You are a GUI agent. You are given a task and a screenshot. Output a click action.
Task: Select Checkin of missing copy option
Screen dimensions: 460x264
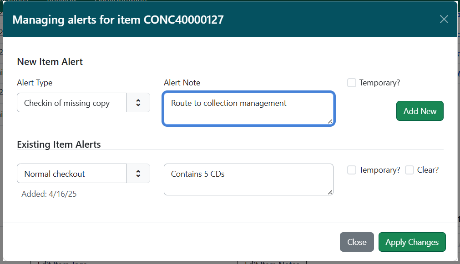(x=71, y=103)
